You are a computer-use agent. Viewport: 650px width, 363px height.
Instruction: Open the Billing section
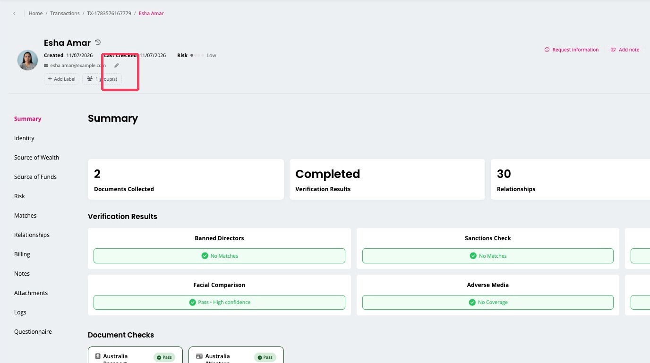(22, 254)
